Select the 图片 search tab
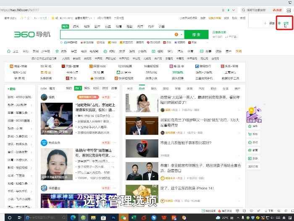The image size is (294, 221). pyautogui.click(x=97, y=27)
